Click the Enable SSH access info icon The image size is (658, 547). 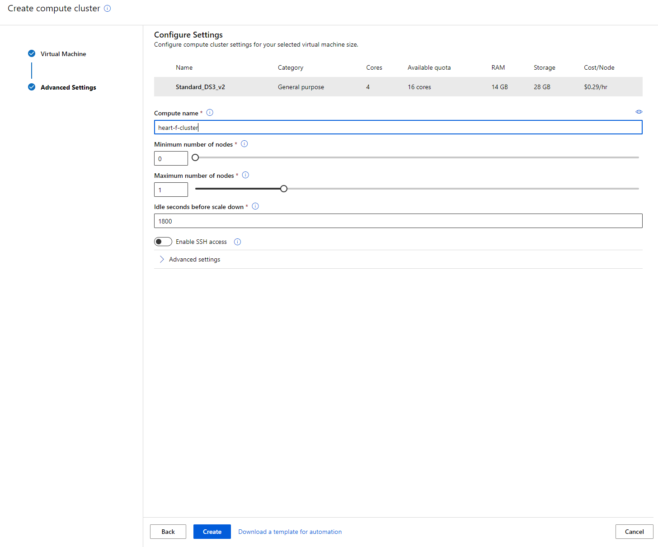237,242
